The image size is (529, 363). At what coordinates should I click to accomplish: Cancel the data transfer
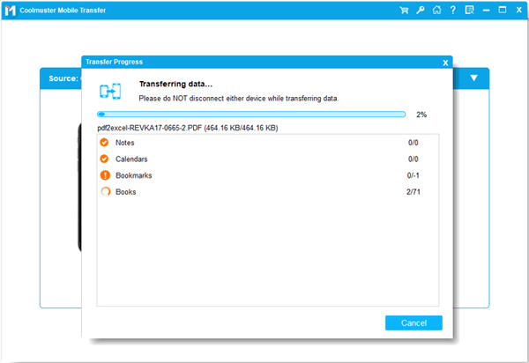[414, 323]
